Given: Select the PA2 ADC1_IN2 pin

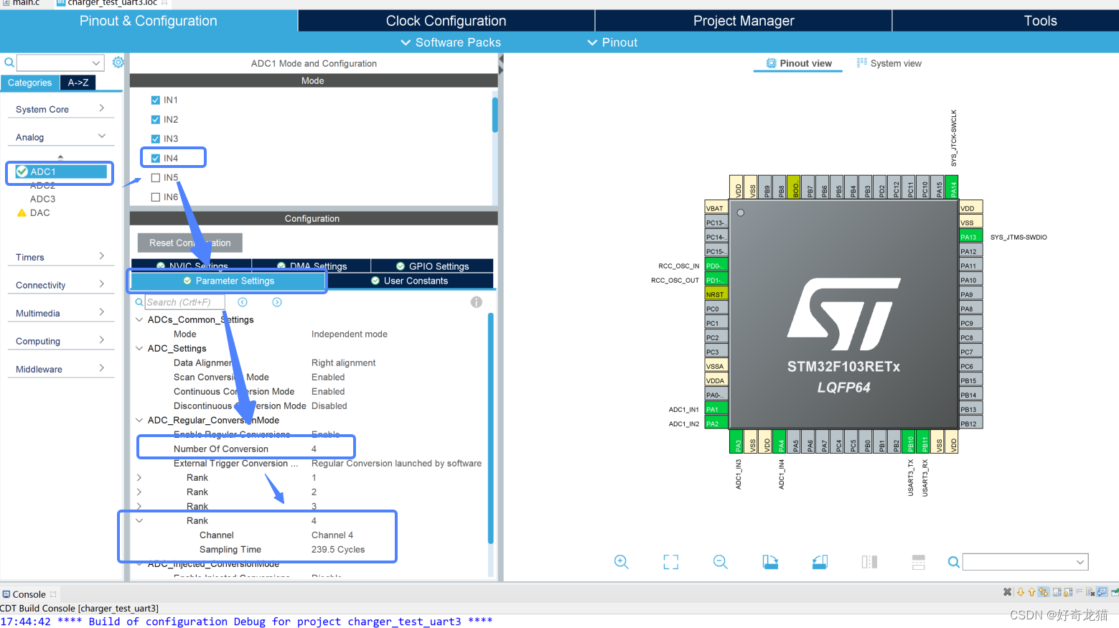Looking at the screenshot, I should coord(716,423).
